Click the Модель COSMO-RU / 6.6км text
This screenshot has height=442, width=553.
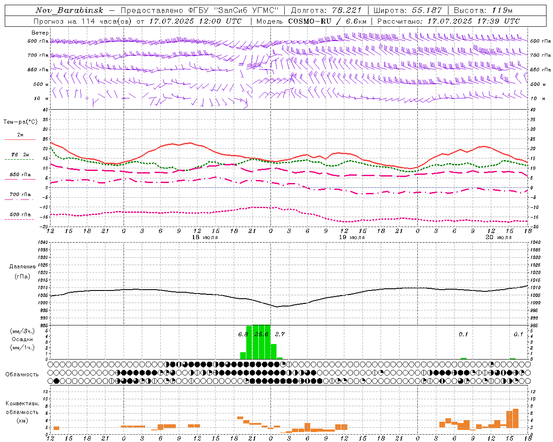click(x=311, y=21)
